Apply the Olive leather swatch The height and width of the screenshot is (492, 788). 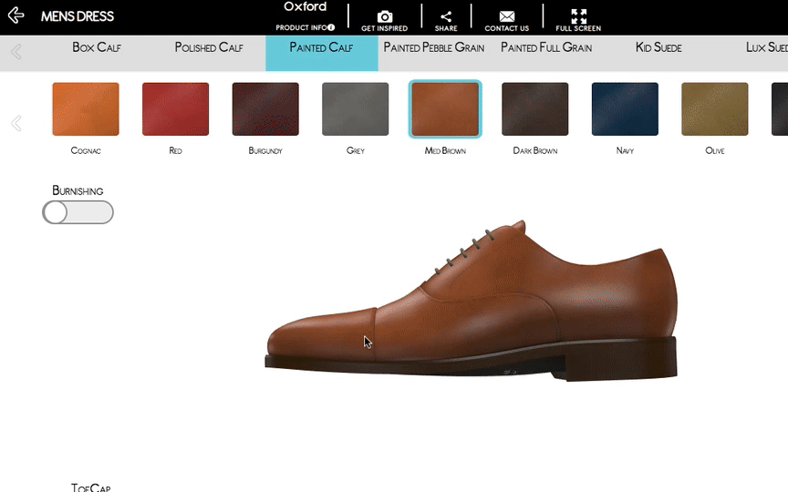tap(715, 109)
